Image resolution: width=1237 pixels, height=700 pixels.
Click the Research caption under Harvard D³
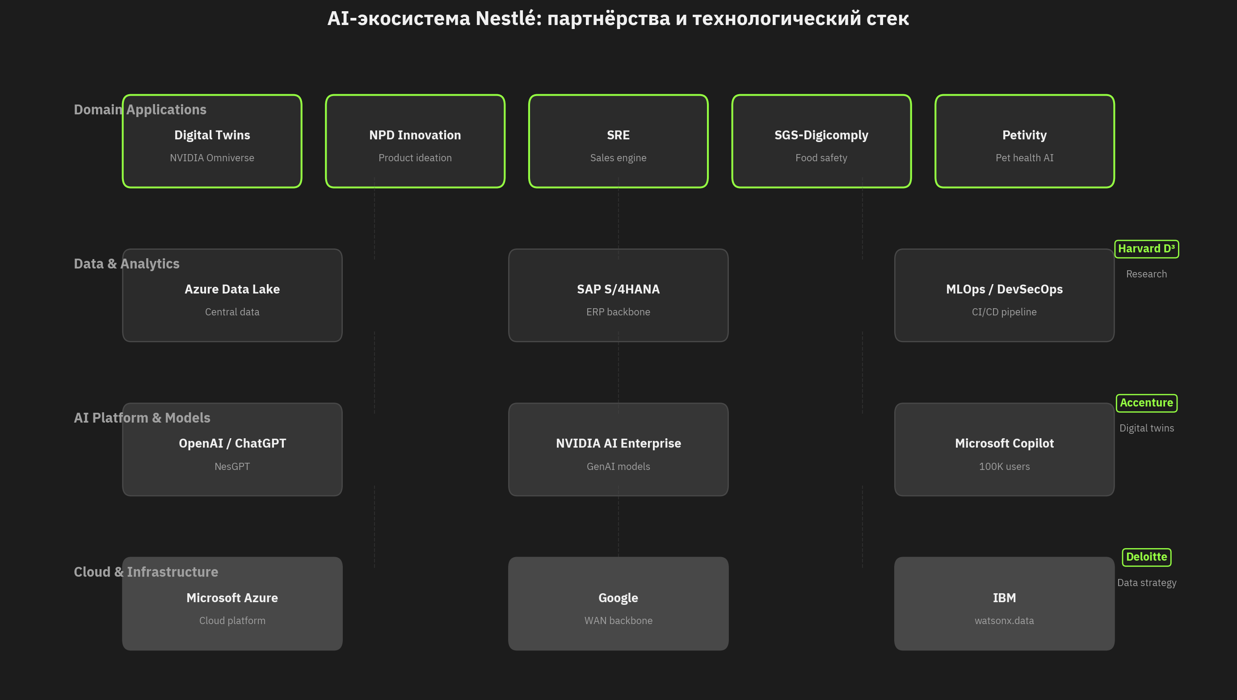(1147, 274)
